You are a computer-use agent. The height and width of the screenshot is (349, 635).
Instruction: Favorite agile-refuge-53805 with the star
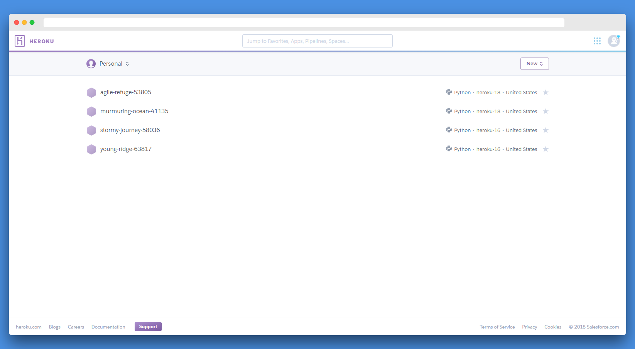pyautogui.click(x=545, y=93)
